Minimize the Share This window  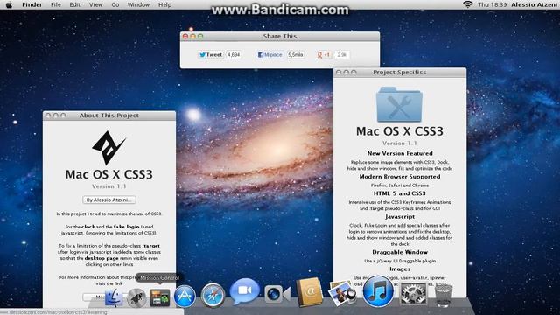point(192,37)
